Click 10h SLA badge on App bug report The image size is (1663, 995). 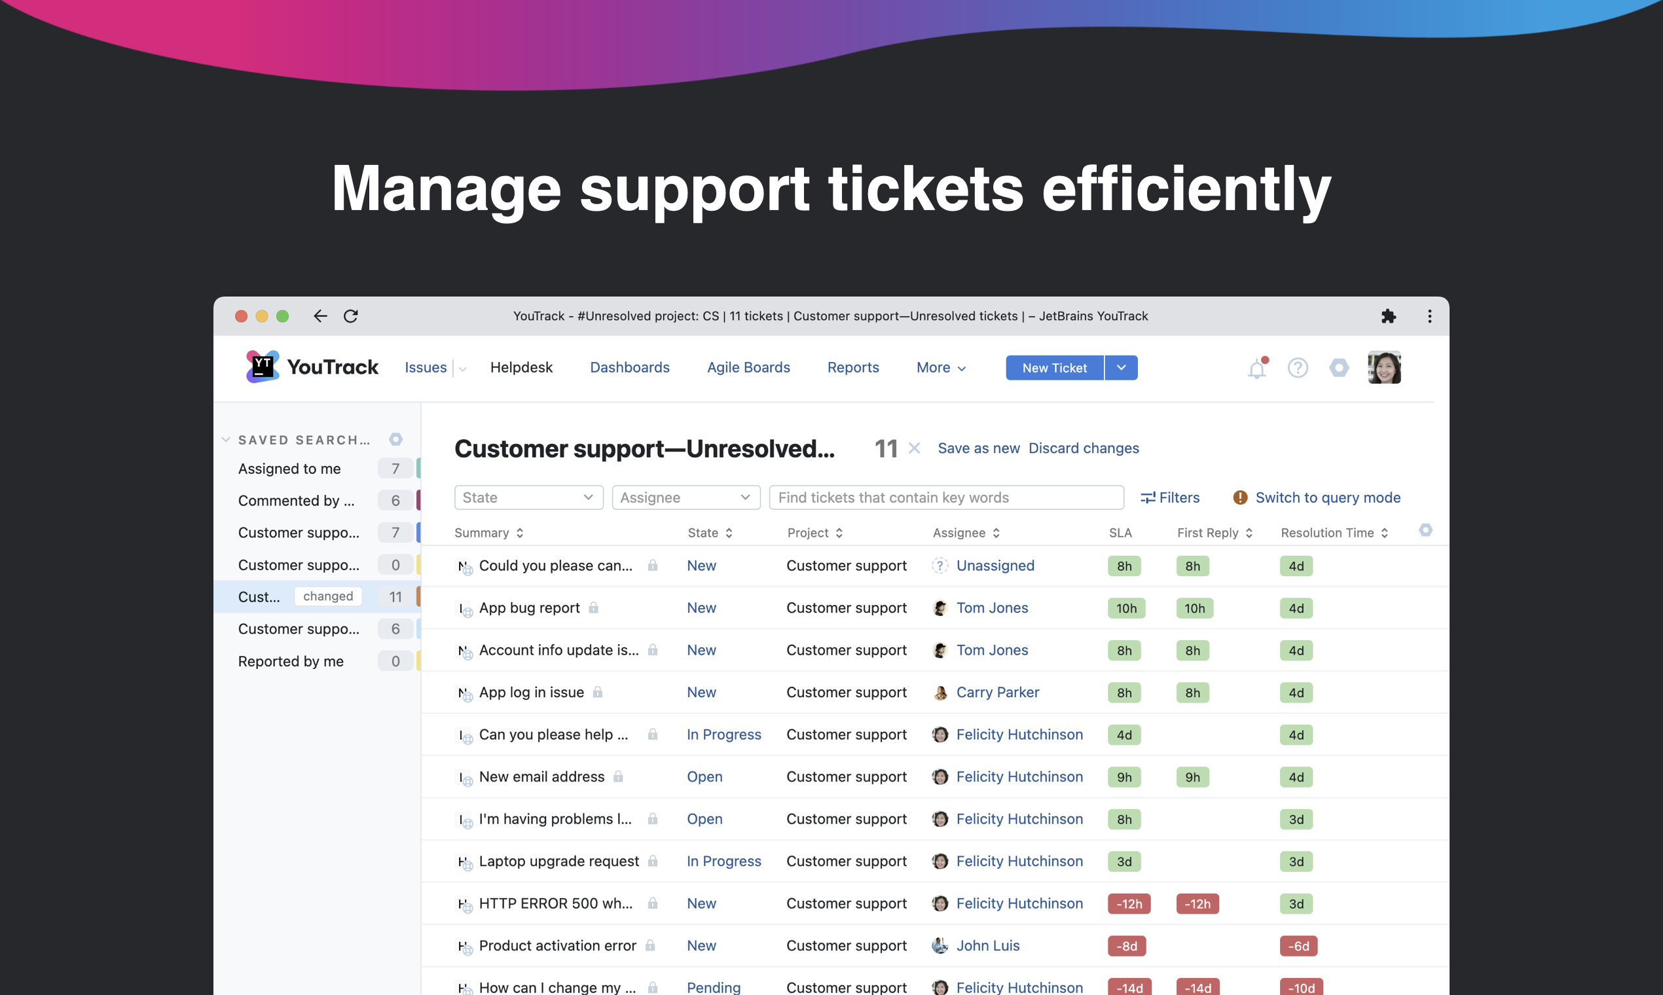(x=1126, y=608)
